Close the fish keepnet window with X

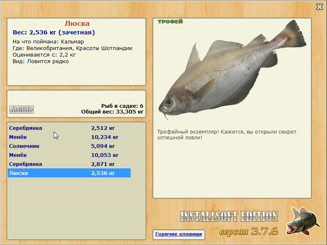click(x=319, y=7)
